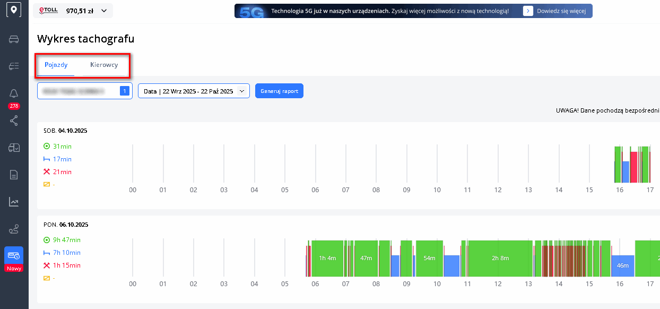This screenshot has width=660, height=309.
Task: Click the Generuj raport button
Action: pyautogui.click(x=279, y=91)
